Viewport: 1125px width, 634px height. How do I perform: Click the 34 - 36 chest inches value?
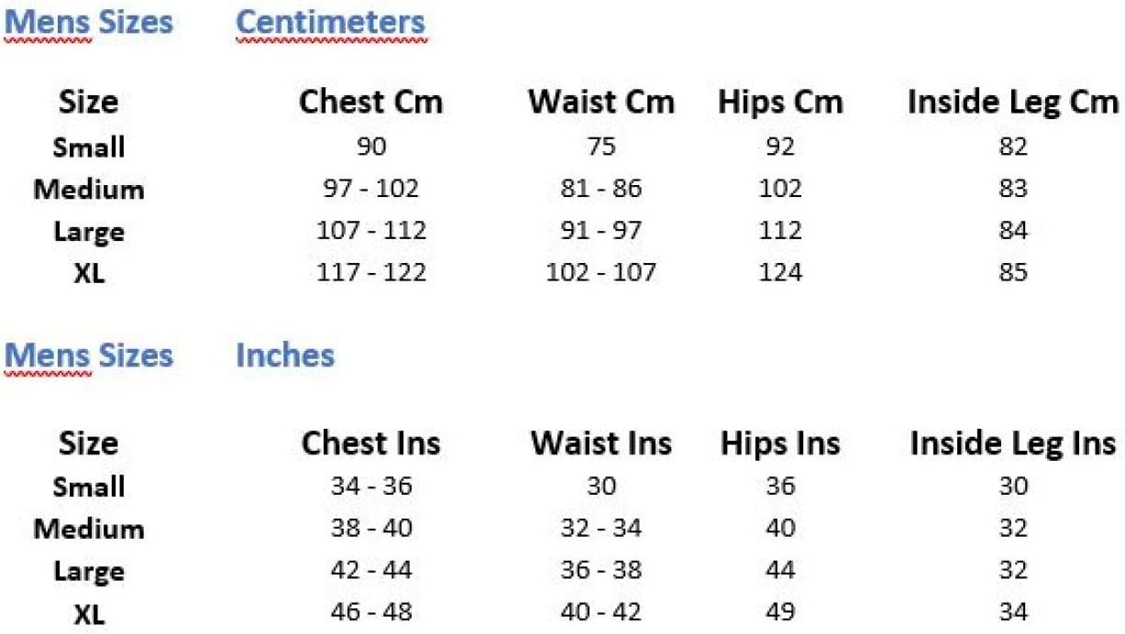(371, 486)
